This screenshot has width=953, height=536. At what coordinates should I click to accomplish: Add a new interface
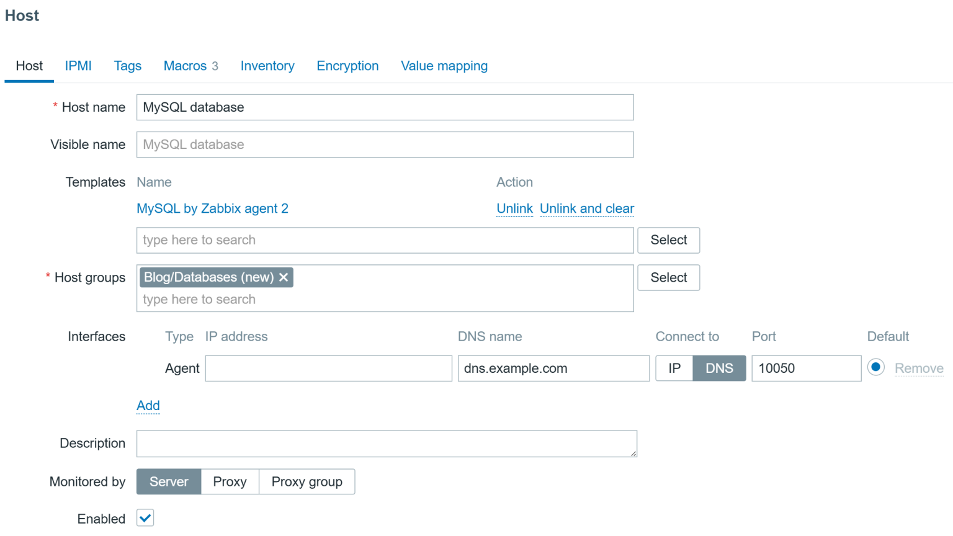pos(148,405)
